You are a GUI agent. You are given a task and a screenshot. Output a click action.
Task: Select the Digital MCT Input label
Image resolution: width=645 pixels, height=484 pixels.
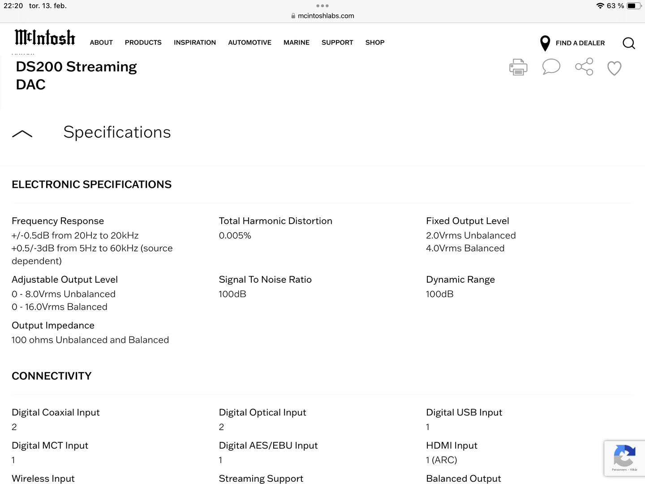click(x=50, y=445)
